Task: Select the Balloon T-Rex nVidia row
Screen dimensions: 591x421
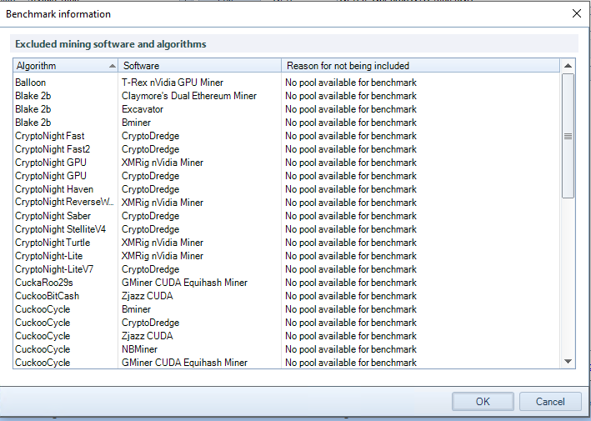Action: coord(287,83)
